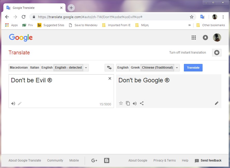
Task: Open a new browser tab
Action: (x=71, y=8)
